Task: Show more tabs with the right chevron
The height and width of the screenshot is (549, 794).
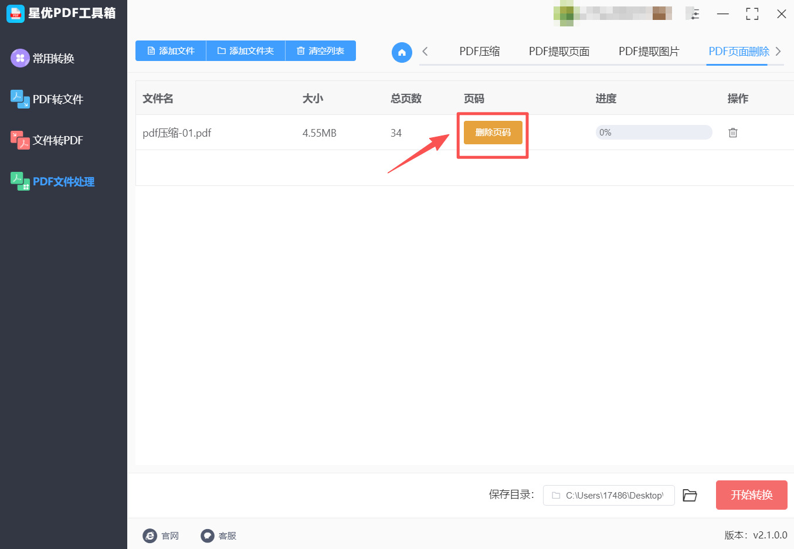Action: pos(778,52)
